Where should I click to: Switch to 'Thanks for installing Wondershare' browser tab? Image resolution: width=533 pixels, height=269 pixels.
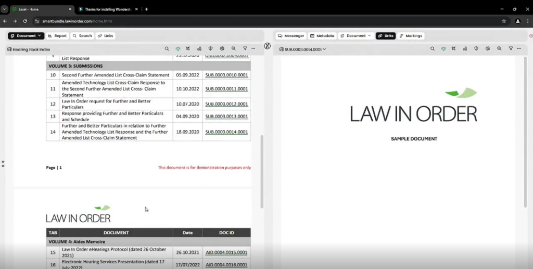pos(108,9)
